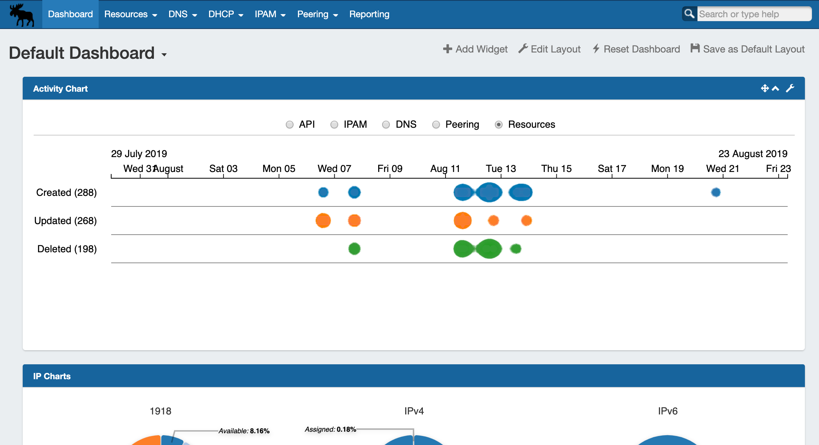819x445 pixels.
Task: Click Save as Default Layout disk icon
Action: (695, 49)
